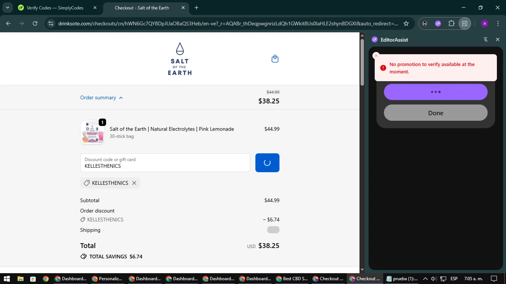Open the W extension icon

425,24
